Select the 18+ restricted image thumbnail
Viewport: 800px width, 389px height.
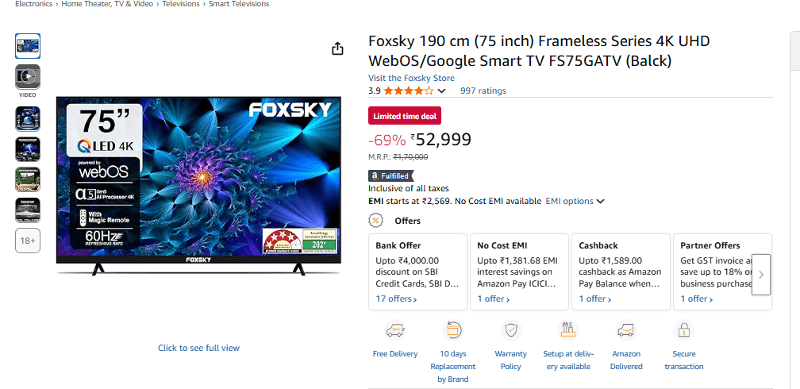coord(28,241)
